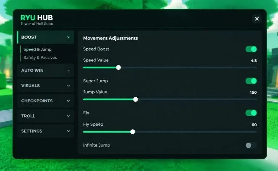
Task: Click the Jump Value label text
Action: coord(95,92)
